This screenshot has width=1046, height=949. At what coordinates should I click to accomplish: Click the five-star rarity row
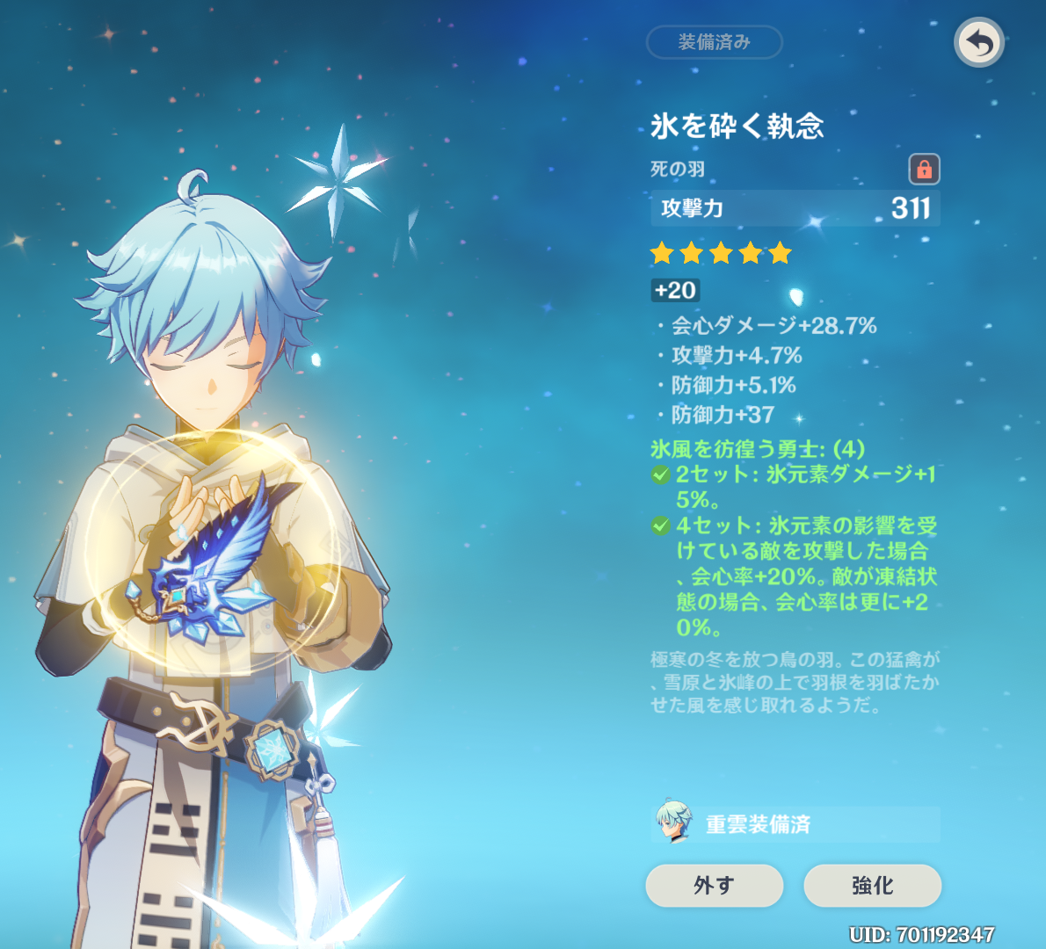(721, 253)
